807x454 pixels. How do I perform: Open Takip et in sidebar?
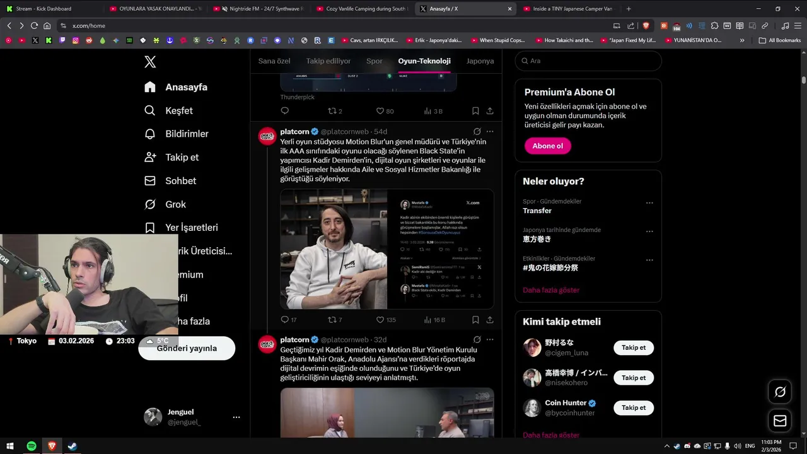[171, 157]
